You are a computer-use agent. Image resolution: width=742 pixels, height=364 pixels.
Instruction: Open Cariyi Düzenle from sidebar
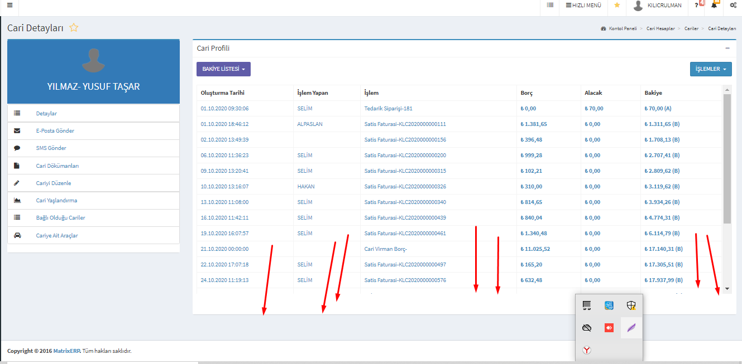click(54, 183)
